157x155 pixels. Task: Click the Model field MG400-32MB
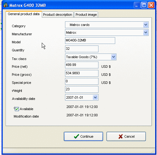[x=90, y=41]
